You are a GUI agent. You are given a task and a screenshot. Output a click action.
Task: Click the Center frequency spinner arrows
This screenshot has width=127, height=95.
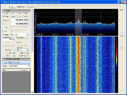(28, 24)
